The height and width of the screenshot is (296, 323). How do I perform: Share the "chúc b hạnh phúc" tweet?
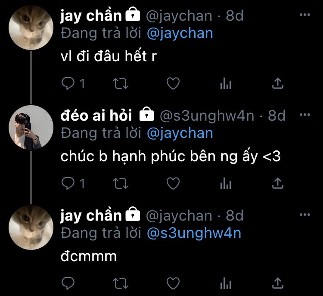pos(278,183)
